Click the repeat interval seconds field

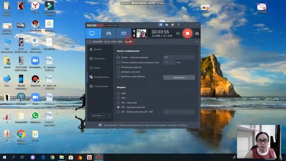coord(169,63)
